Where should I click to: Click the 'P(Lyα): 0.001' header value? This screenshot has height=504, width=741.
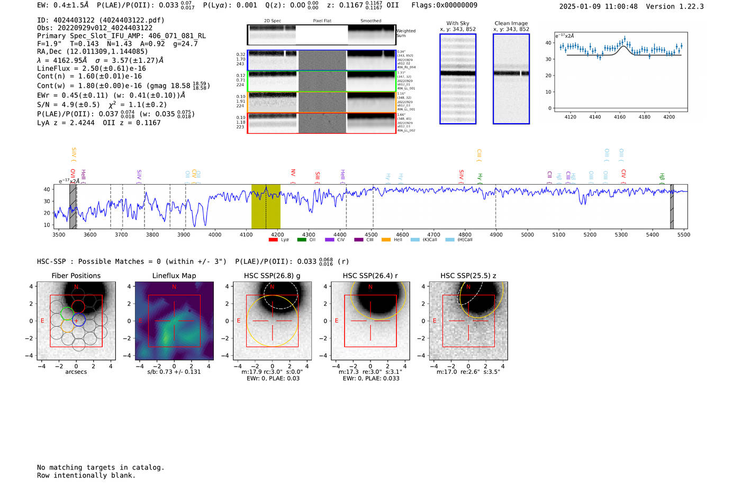point(230,5)
